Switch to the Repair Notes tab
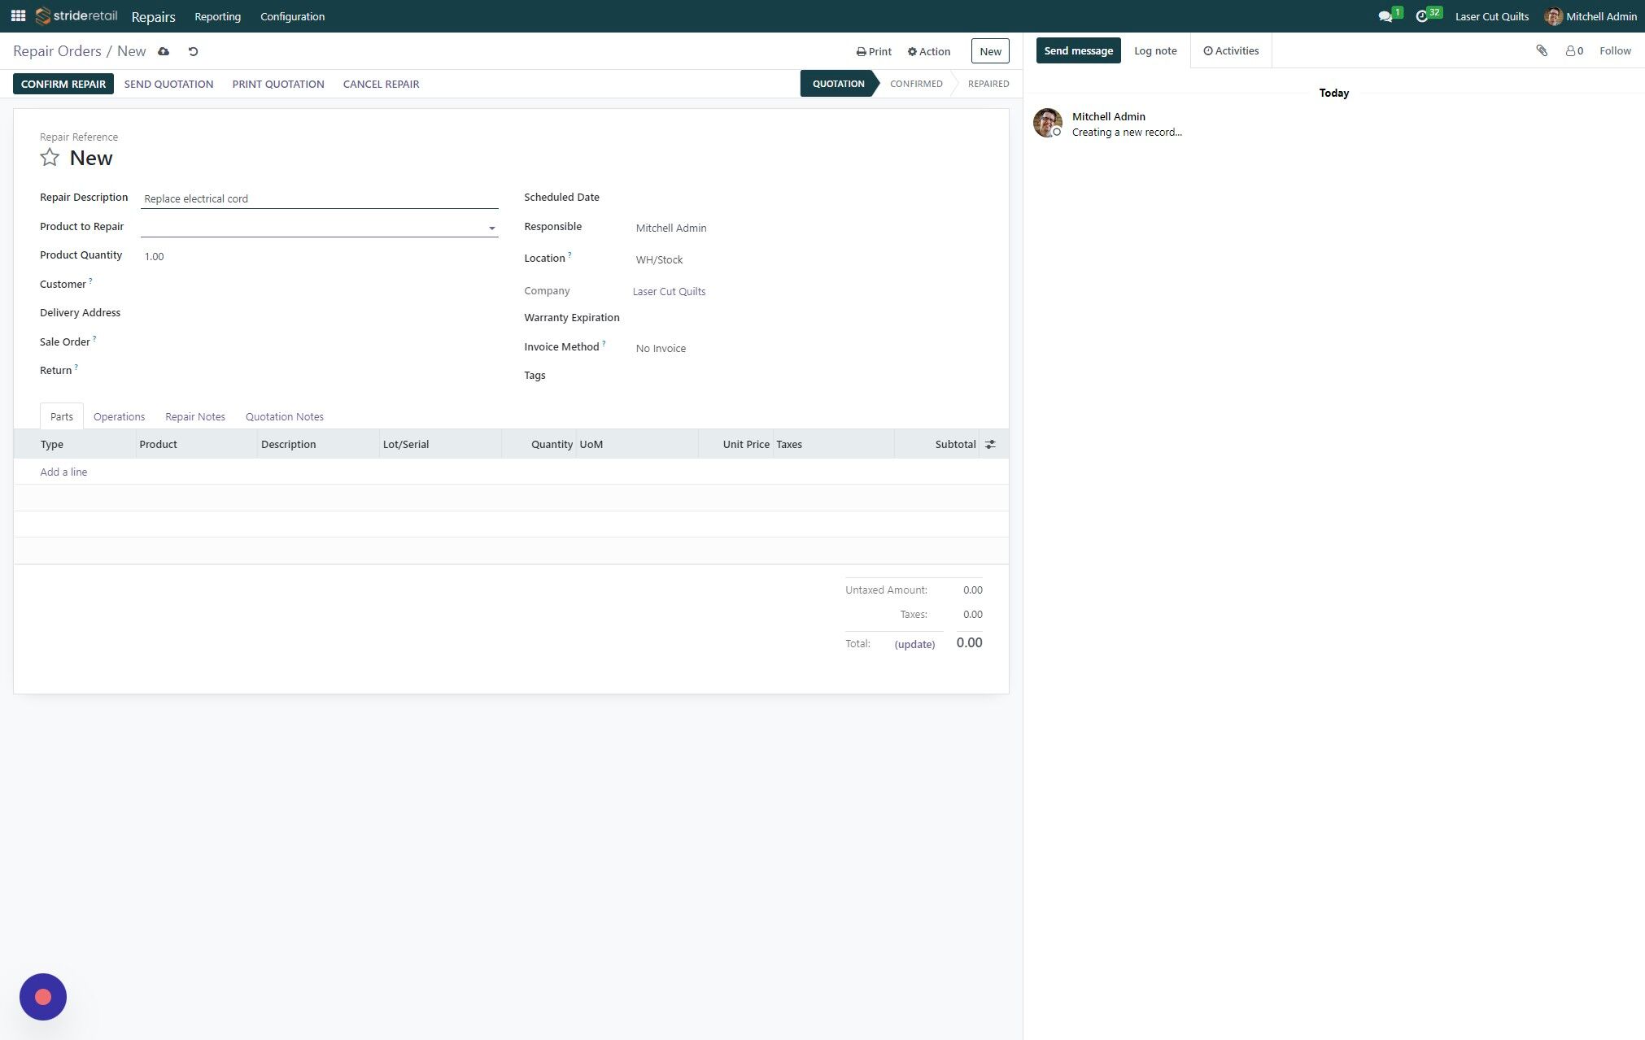This screenshot has height=1040, width=1645. (x=195, y=416)
